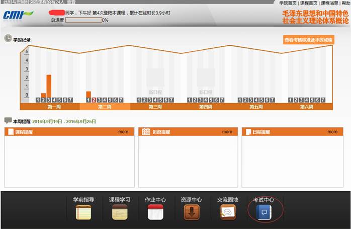Click more in the 课程提醒 panel

click(123, 132)
